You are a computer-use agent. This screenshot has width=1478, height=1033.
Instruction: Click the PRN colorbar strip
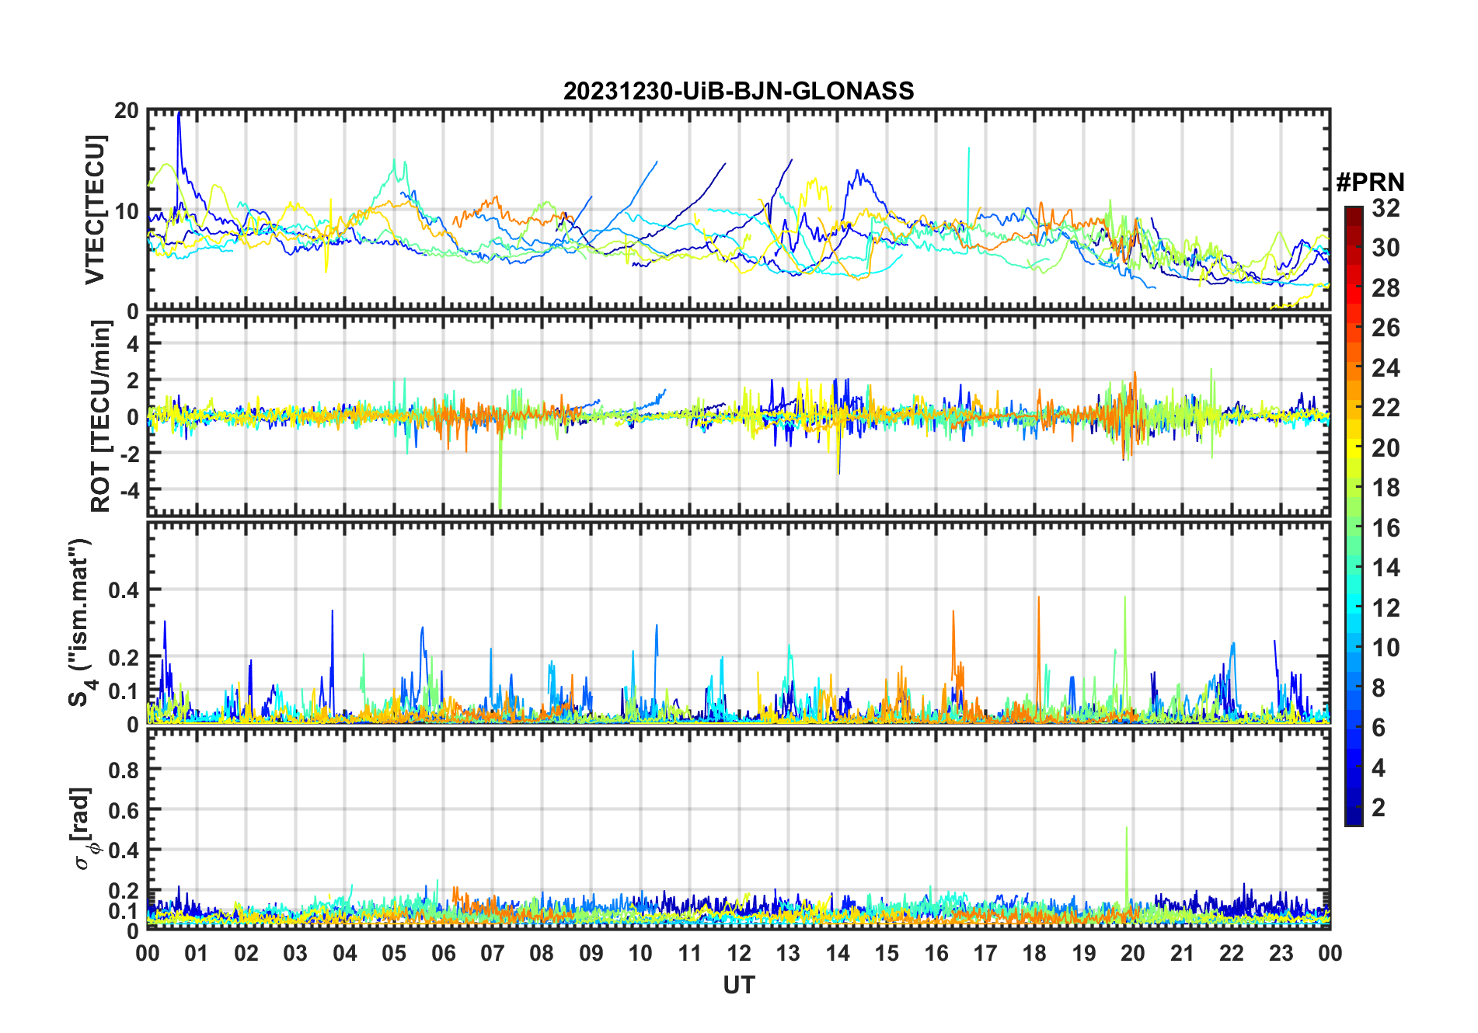click(1354, 516)
